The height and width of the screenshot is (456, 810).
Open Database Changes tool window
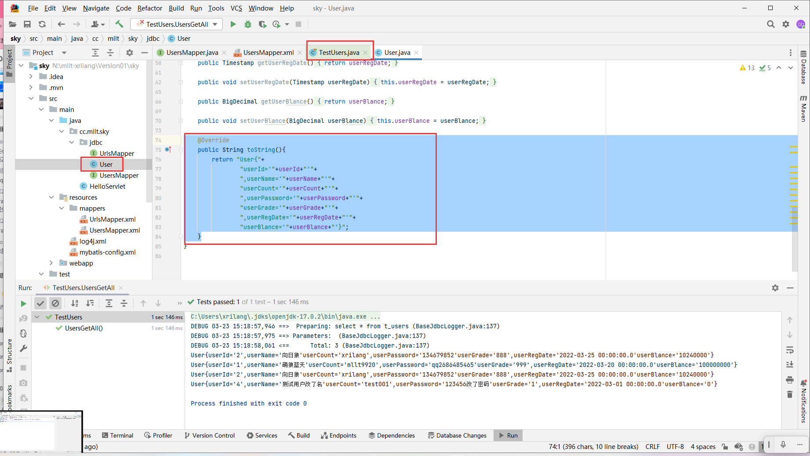(x=457, y=435)
